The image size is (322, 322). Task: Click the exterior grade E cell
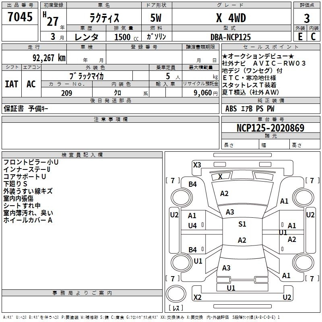click(x=299, y=37)
